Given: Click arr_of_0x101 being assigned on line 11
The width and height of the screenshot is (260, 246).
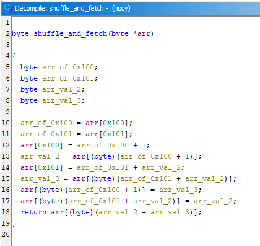Looking at the screenshot, I should click(46, 134).
